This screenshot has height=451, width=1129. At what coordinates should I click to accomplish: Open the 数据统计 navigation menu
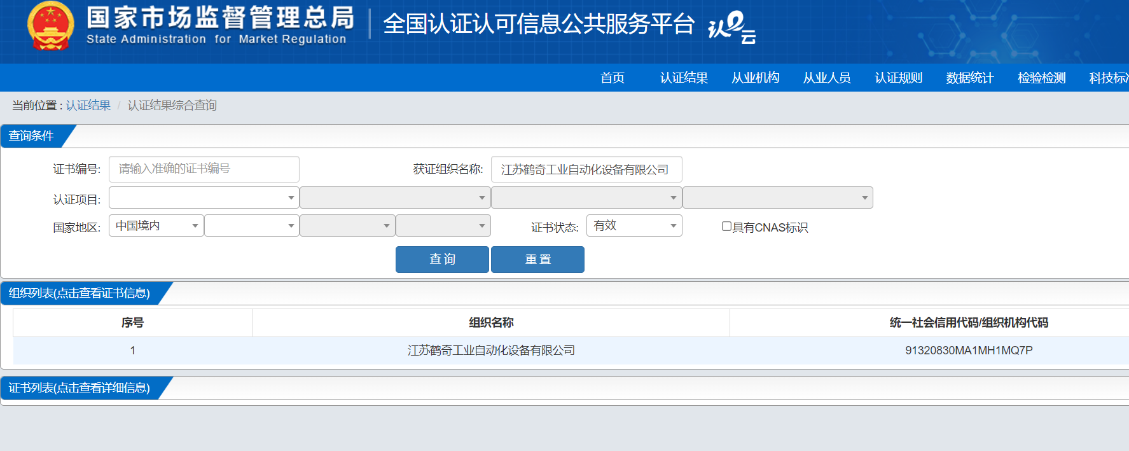pos(970,78)
